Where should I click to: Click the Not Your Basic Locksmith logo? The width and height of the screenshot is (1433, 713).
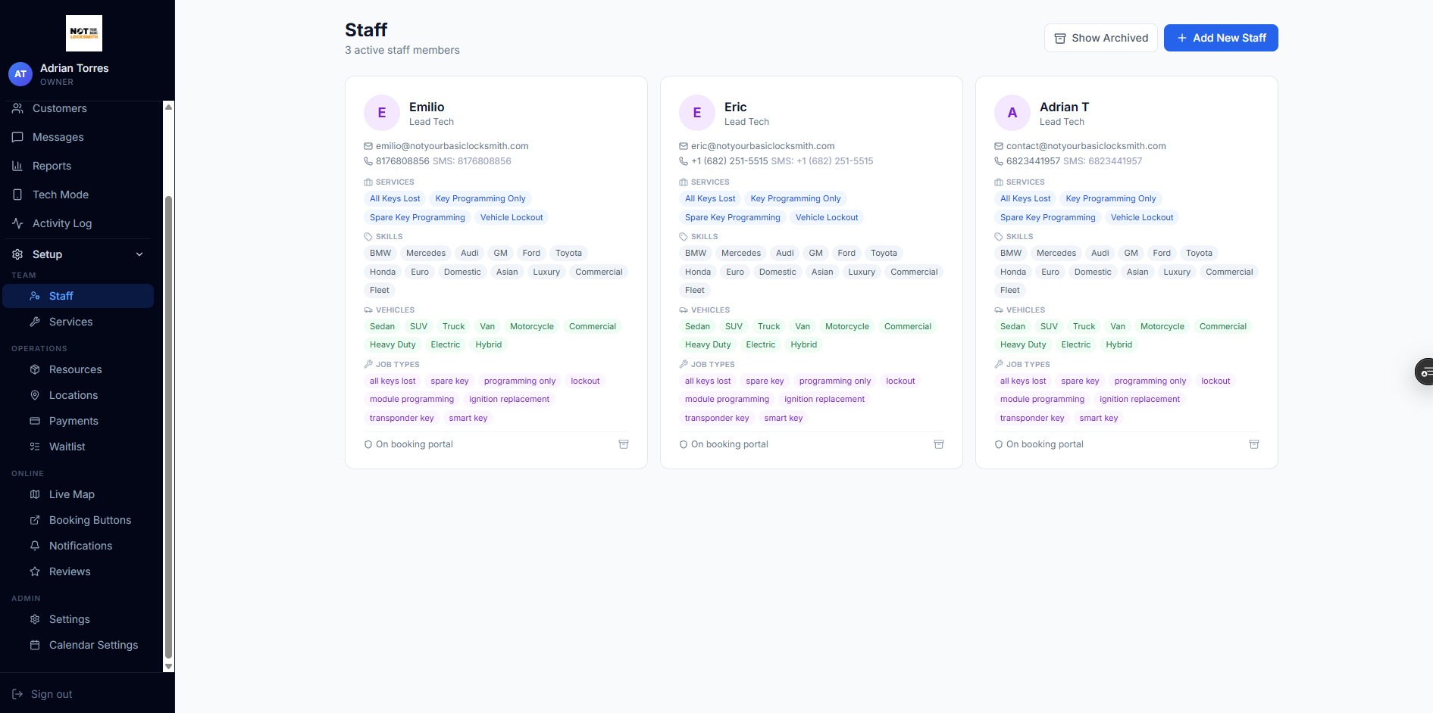[x=84, y=33]
